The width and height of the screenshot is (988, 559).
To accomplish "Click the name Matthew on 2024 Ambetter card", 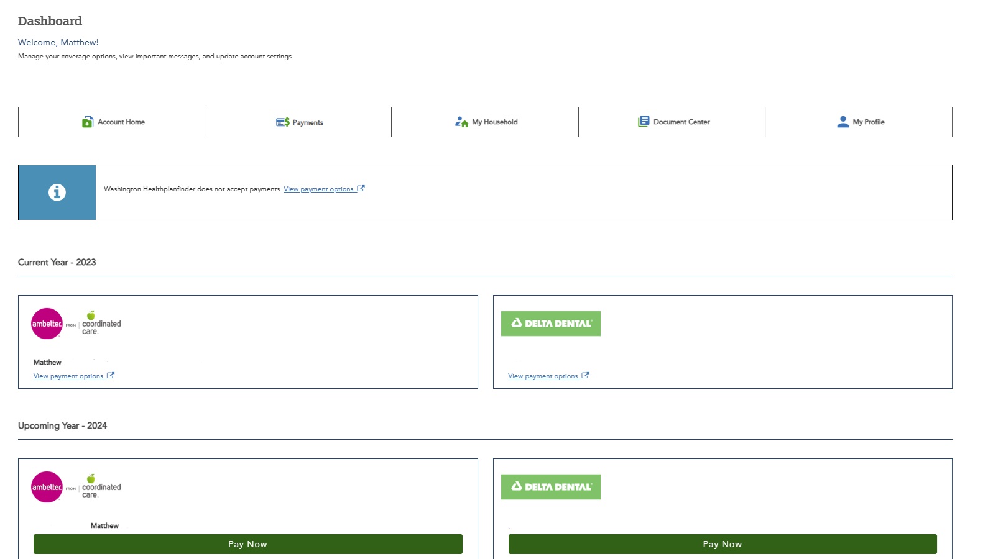I will [104, 525].
